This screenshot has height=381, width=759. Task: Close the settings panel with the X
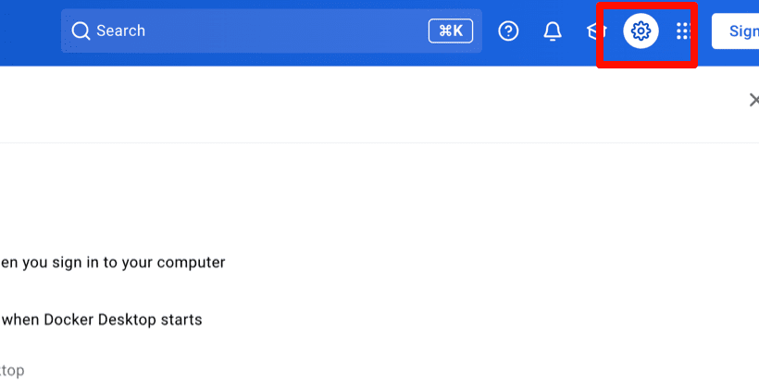754,100
